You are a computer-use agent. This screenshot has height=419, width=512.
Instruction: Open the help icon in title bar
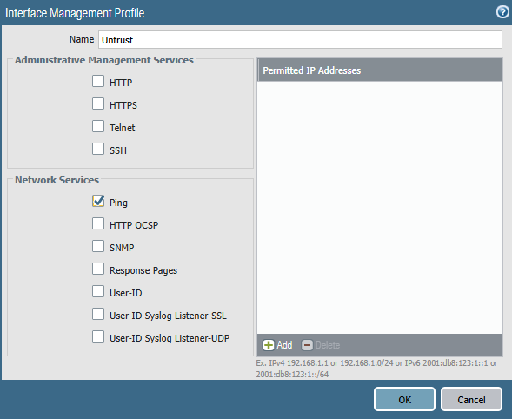tap(502, 12)
